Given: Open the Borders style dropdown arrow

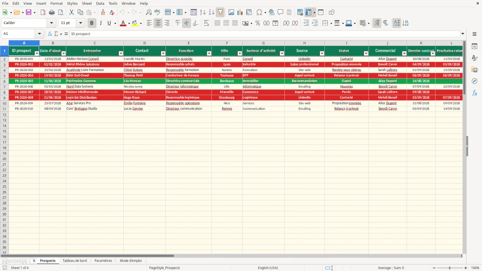Looking at the screenshot, I should pyautogui.click(x=331, y=23).
